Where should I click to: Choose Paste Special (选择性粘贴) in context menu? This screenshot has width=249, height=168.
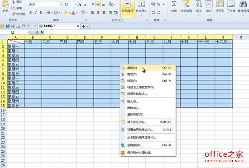pos(148,94)
